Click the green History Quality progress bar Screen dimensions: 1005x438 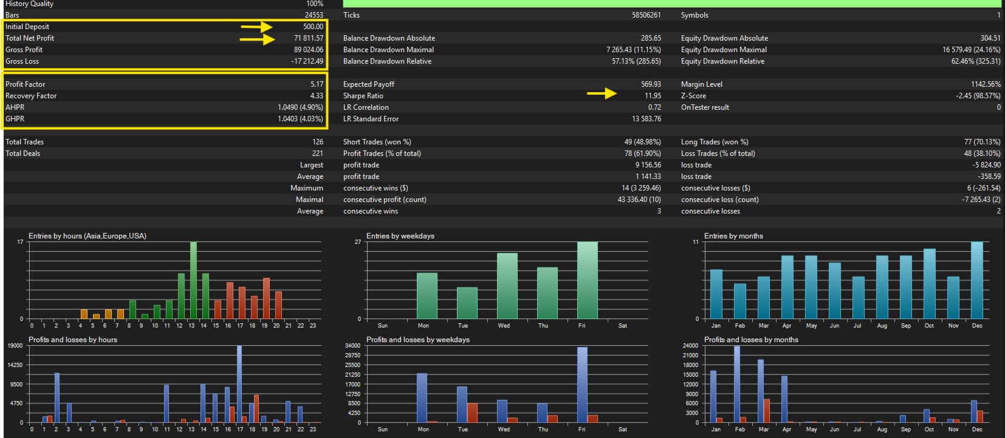pos(671,4)
